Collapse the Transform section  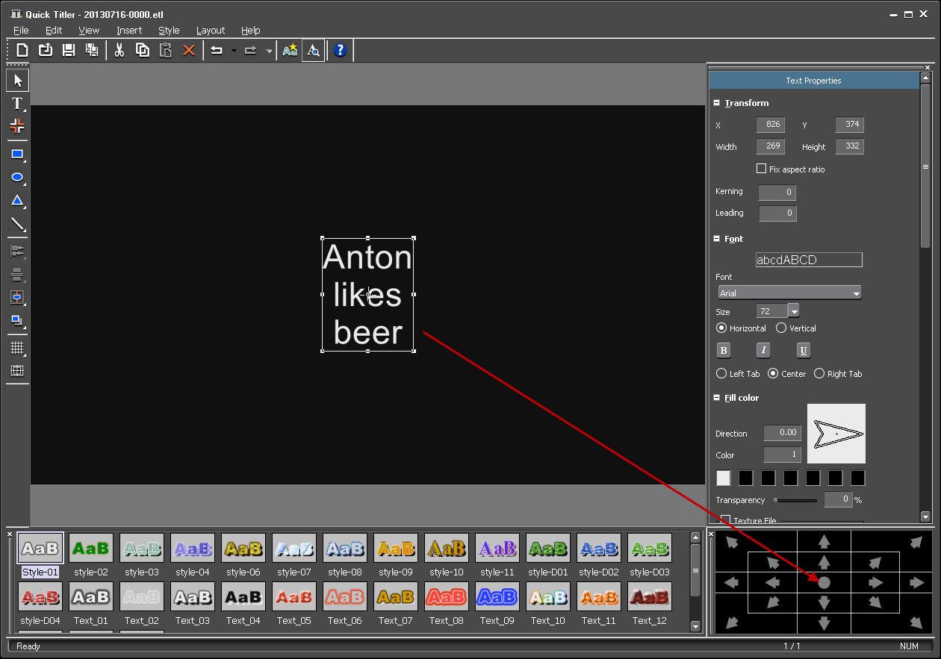coord(717,103)
